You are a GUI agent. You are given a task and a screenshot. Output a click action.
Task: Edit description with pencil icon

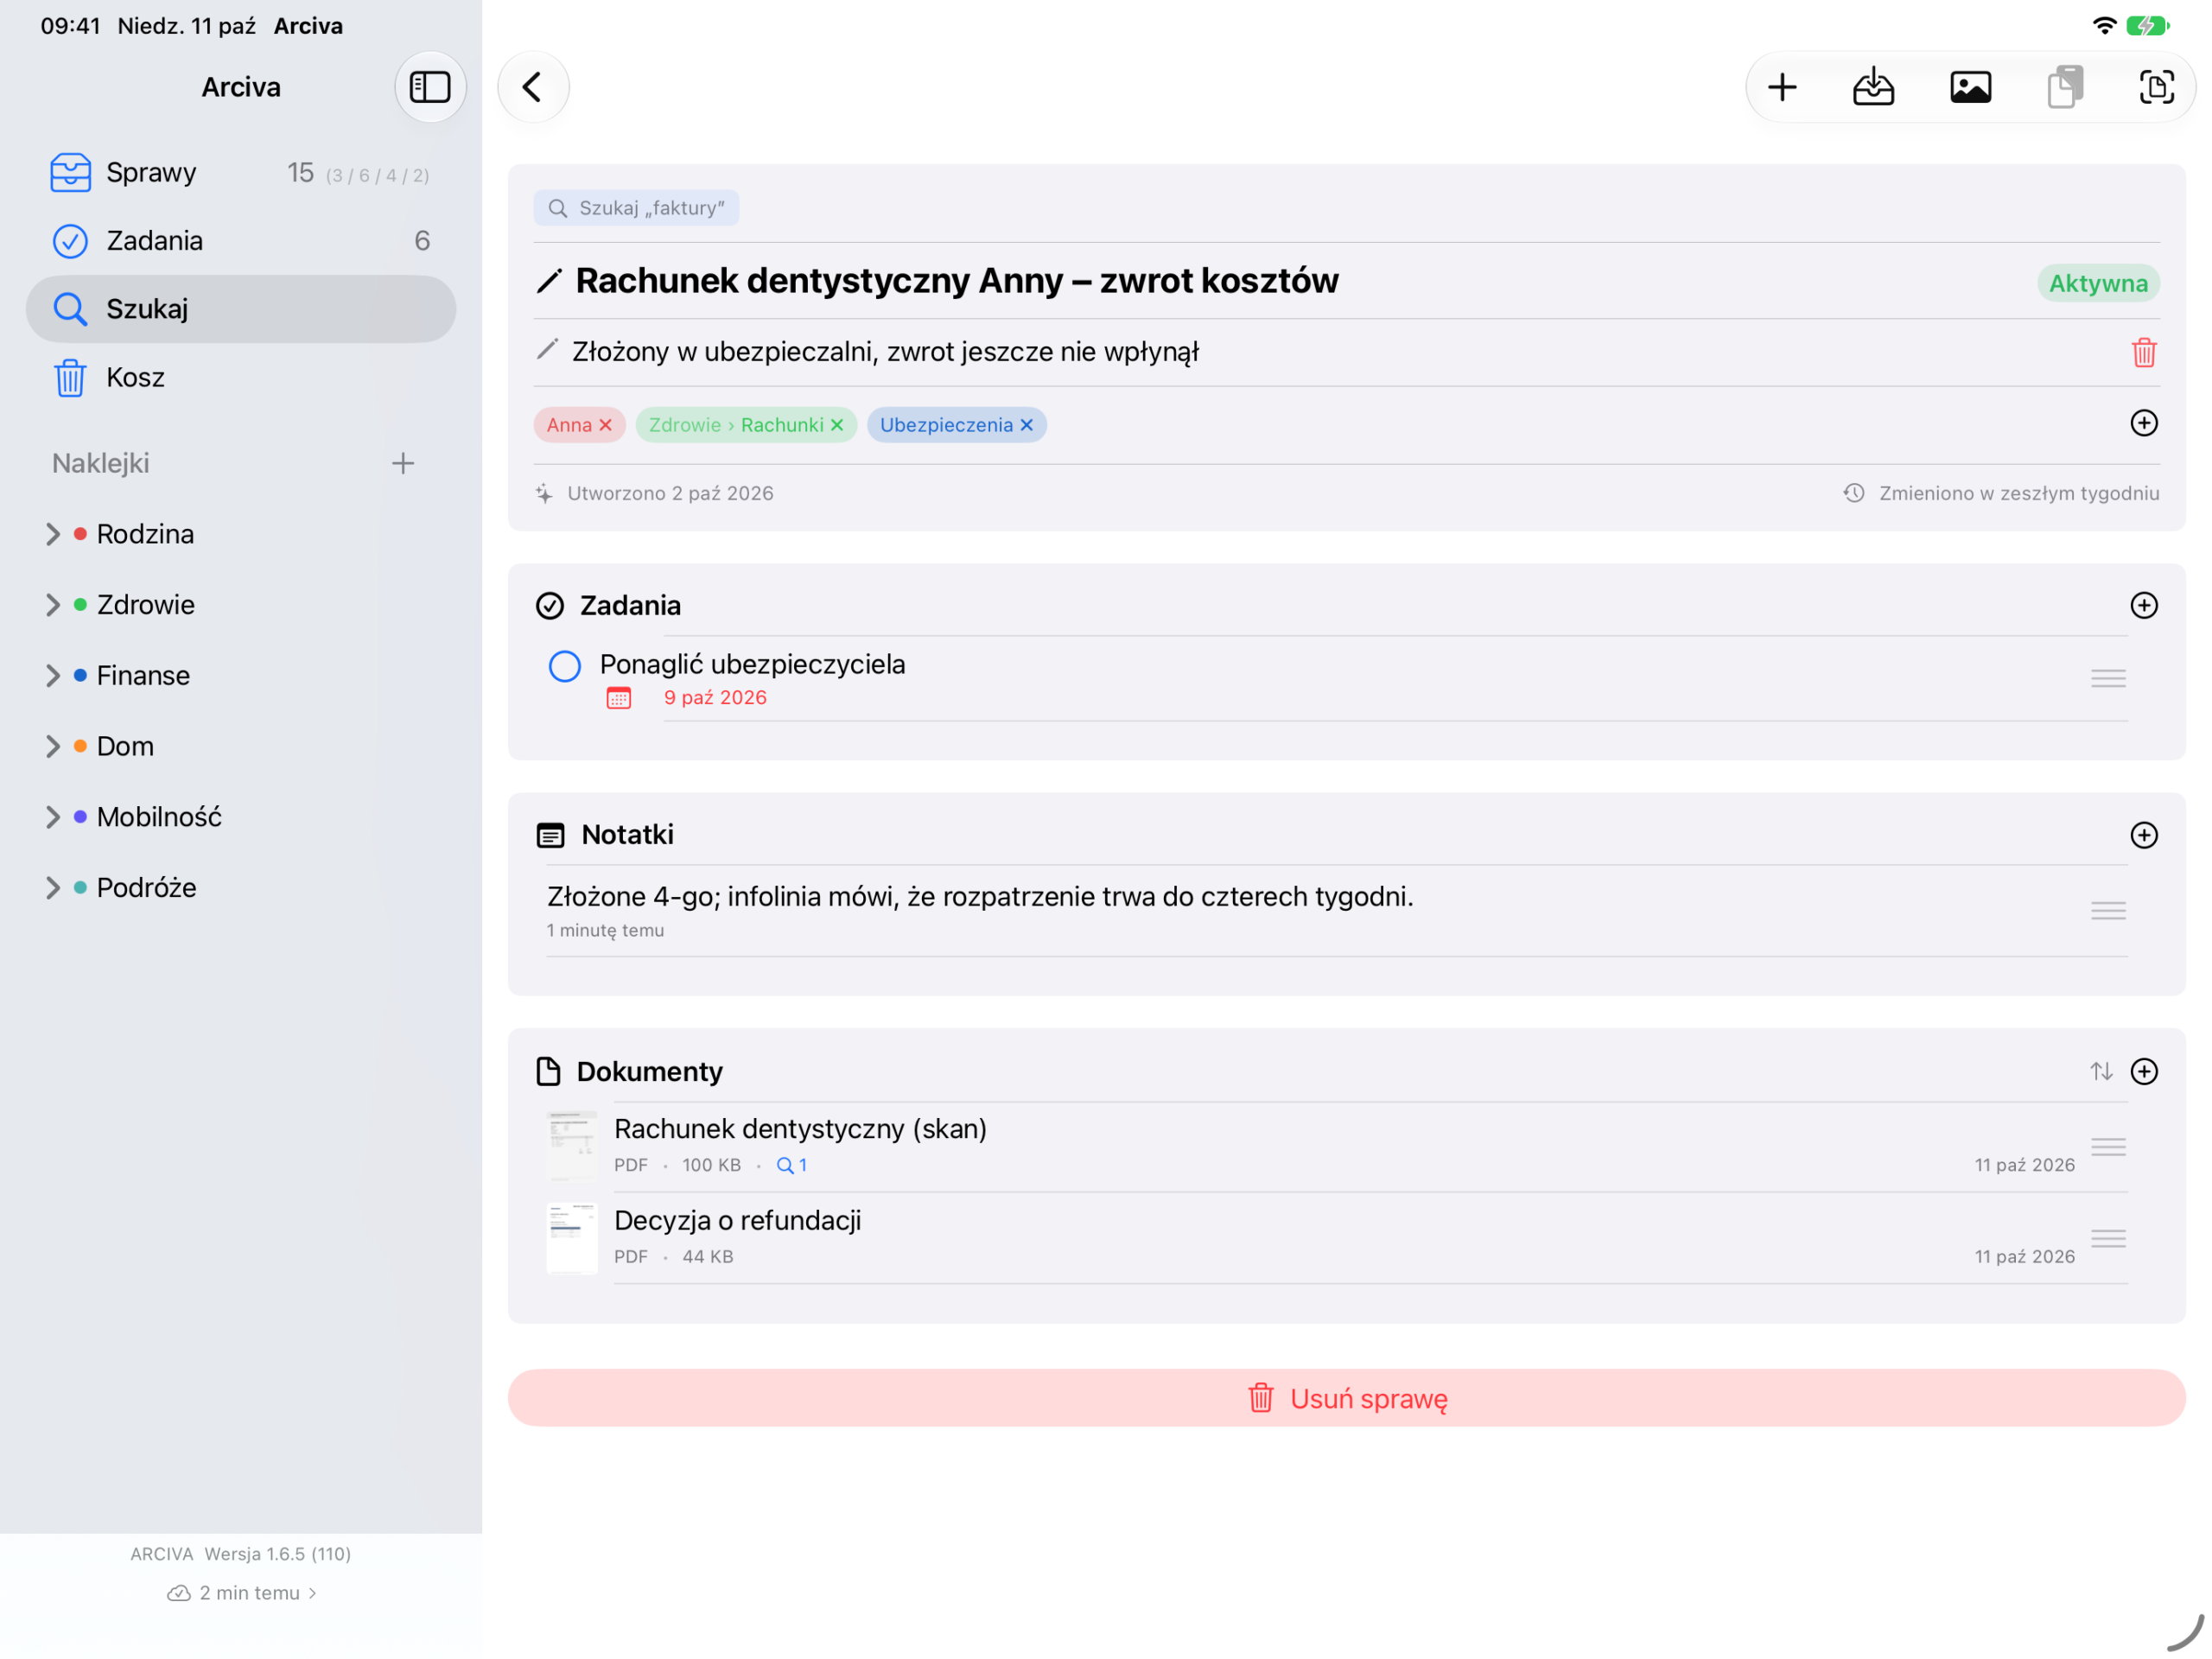coord(547,350)
